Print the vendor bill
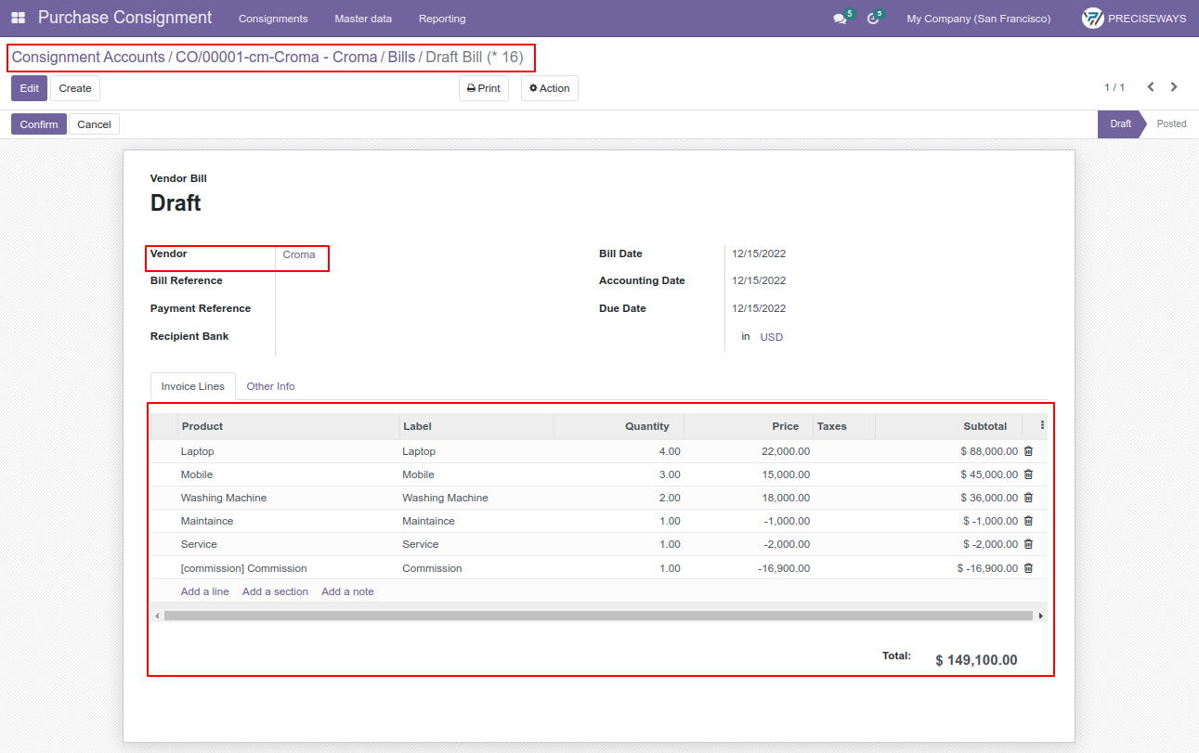This screenshot has height=753, width=1199. pos(484,88)
